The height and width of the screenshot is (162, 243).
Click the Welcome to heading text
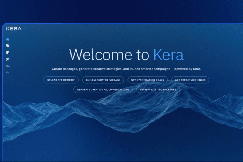(109, 55)
